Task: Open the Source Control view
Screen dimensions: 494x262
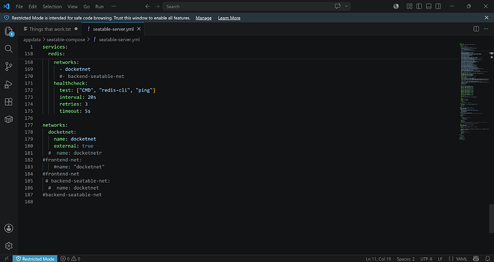Action: pos(9,67)
